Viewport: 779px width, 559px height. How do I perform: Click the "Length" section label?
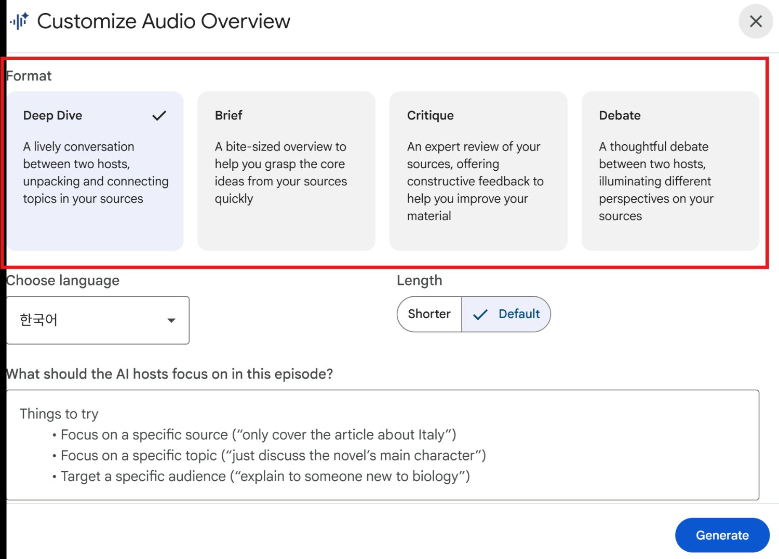tap(419, 280)
